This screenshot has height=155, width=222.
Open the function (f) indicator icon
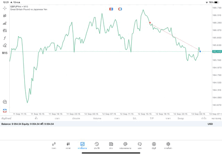[5, 38]
